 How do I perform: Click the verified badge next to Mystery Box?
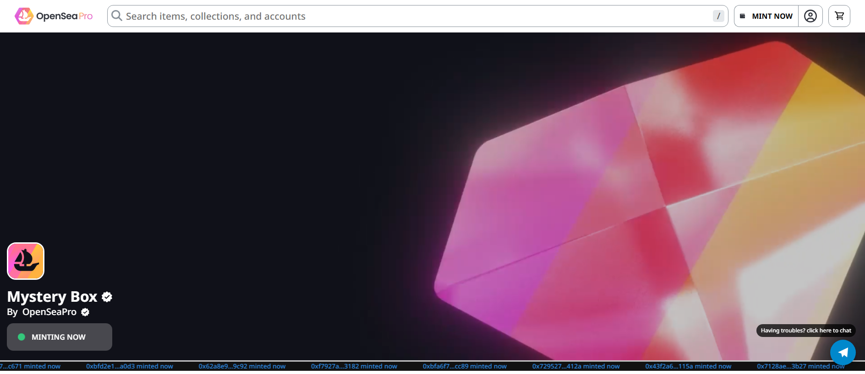click(x=107, y=297)
